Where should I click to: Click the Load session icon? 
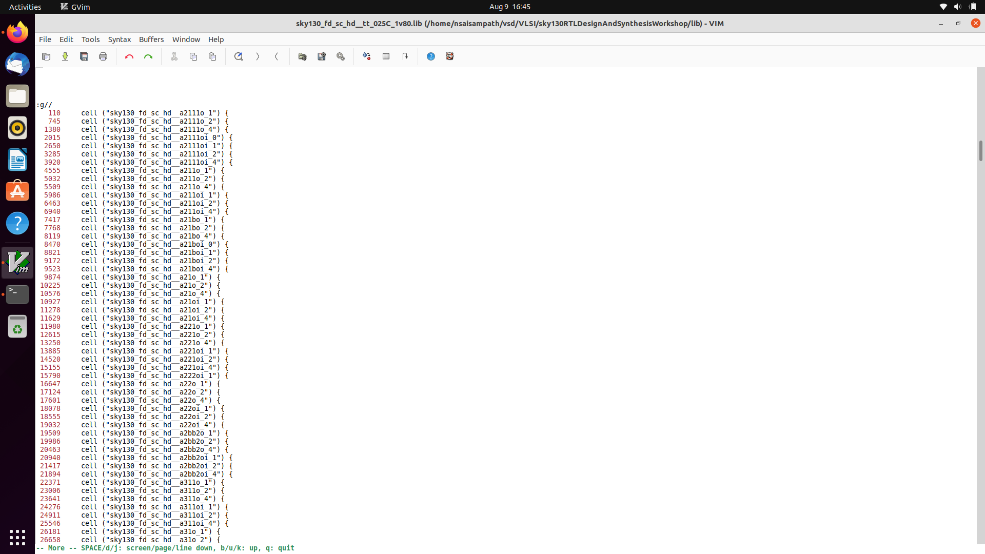point(303,56)
